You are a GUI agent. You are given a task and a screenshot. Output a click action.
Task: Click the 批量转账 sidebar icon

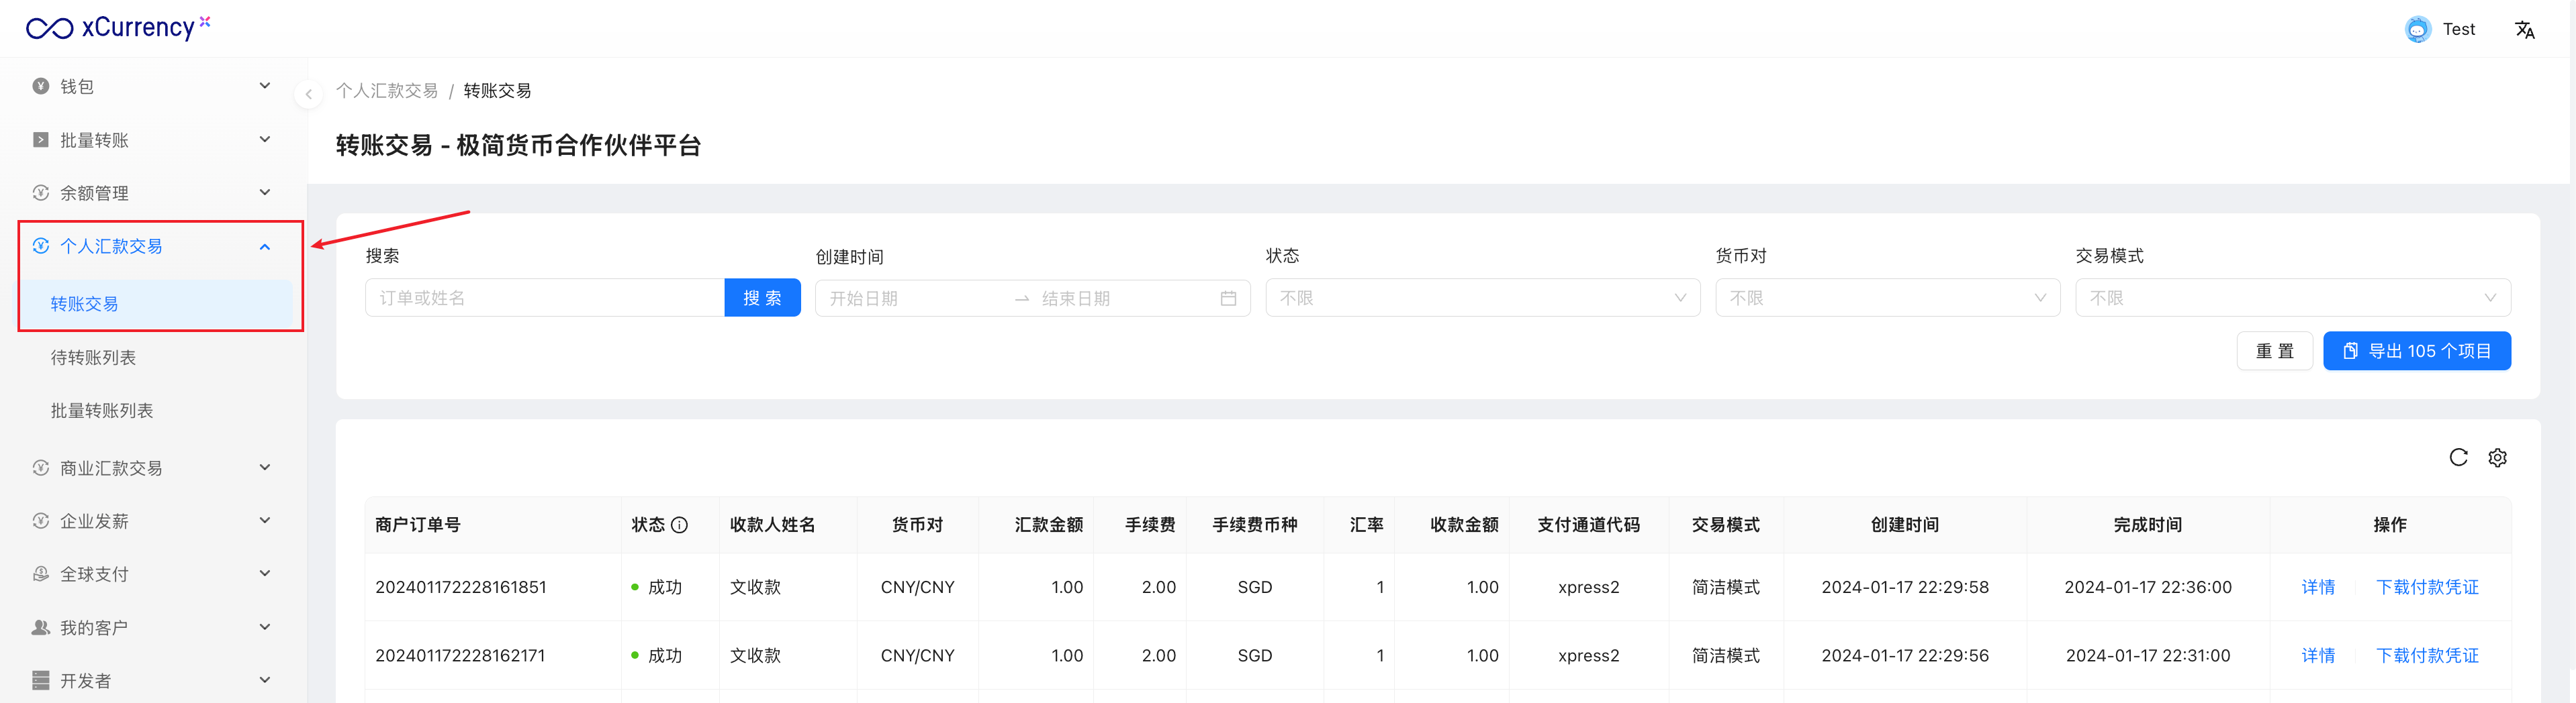coord(41,140)
